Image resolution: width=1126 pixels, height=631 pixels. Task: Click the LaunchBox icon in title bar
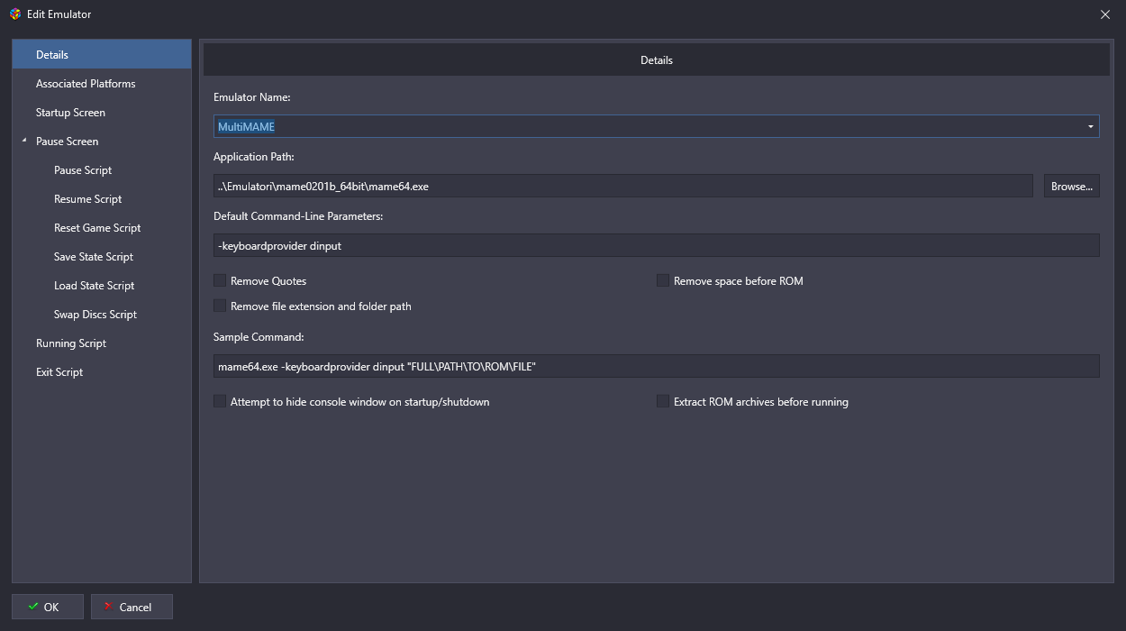click(x=14, y=14)
